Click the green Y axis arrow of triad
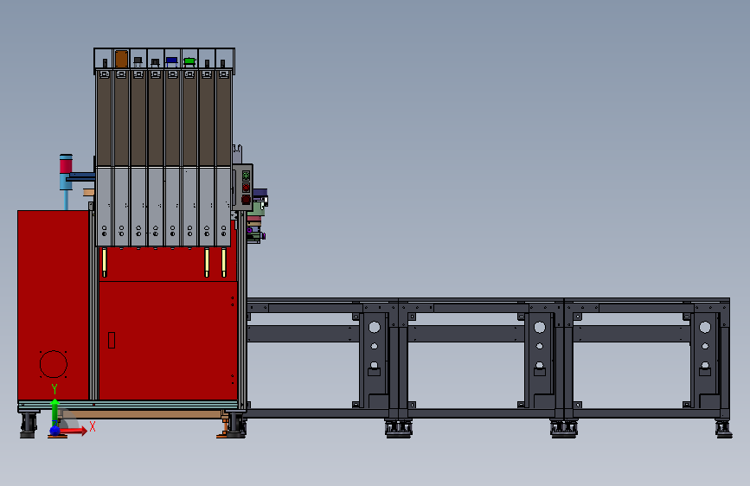 (x=54, y=411)
